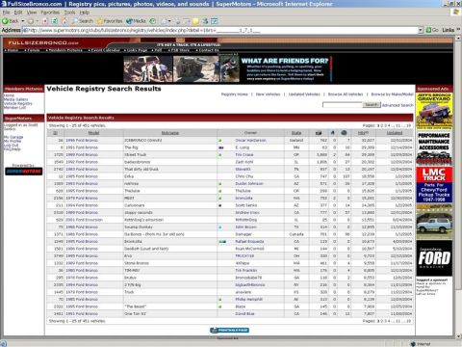Click the FullSizeBronco.com logo banner
Image resolution: width=462 pixels, height=347 pixels.
coord(43,42)
